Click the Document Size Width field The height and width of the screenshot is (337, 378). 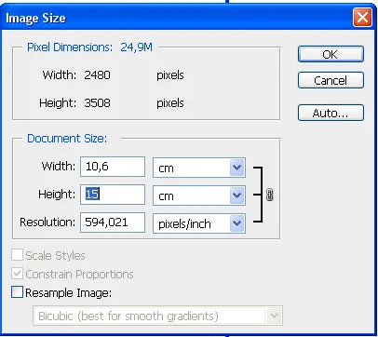(113, 167)
